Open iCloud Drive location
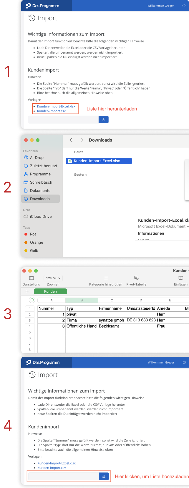This screenshot has width=189, height=488. (41, 217)
